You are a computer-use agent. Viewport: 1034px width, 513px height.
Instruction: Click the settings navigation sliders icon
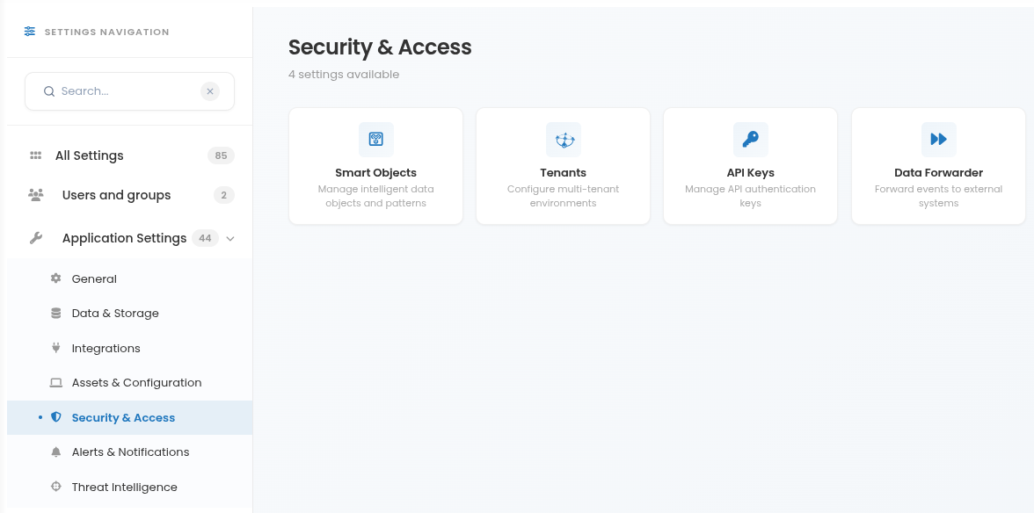pos(30,32)
